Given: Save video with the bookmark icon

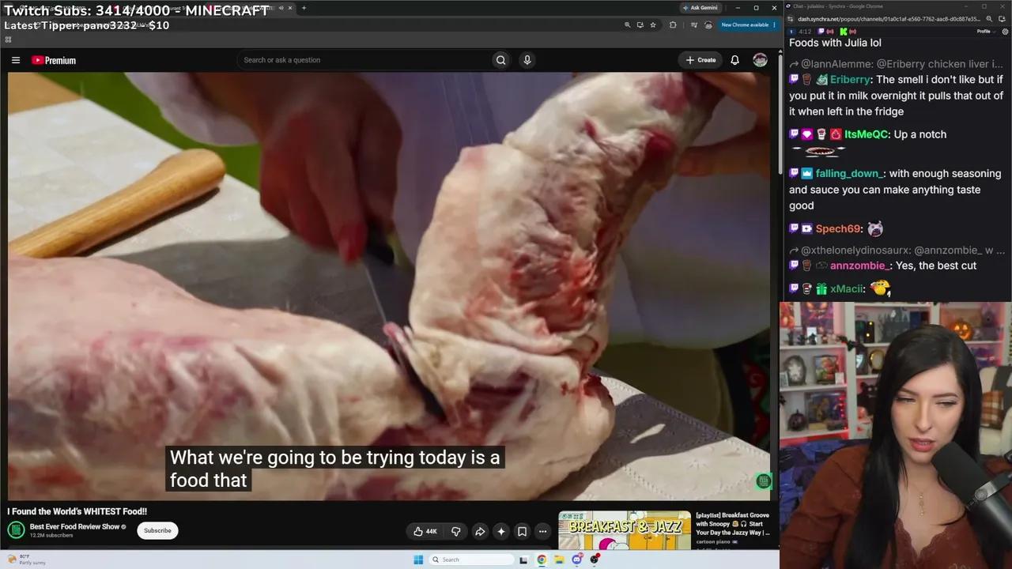Looking at the screenshot, I should [x=522, y=531].
